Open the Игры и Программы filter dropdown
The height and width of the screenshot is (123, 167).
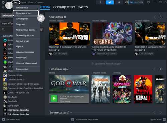click(7, 23)
